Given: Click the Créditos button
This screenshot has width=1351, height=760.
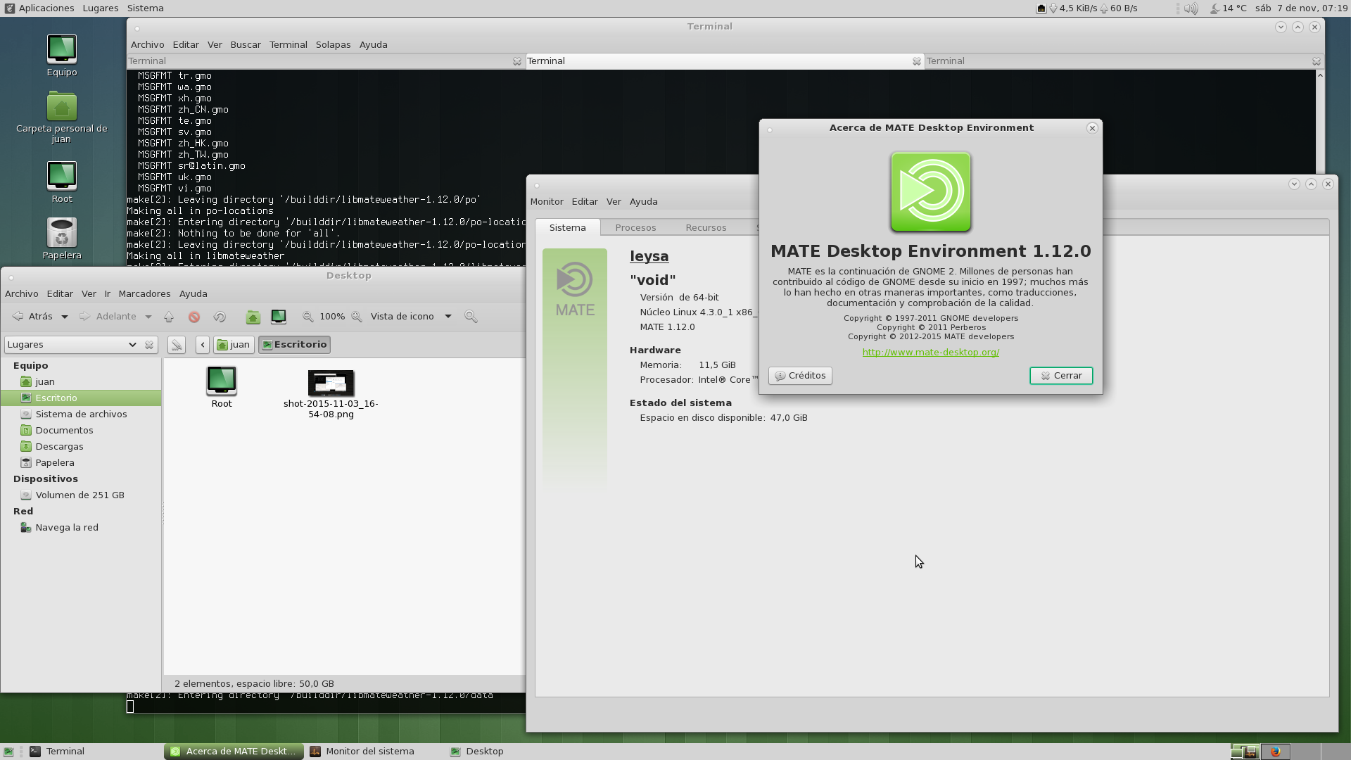Looking at the screenshot, I should click(x=800, y=376).
